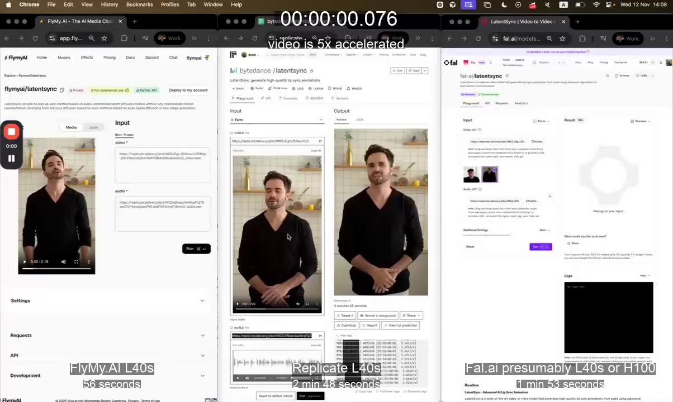Open the Bookmarks menu in macOS menu bar
The width and height of the screenshot is (673, 402).
coord(139,4)
